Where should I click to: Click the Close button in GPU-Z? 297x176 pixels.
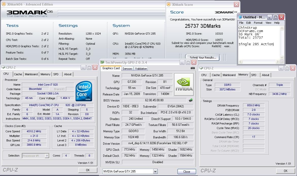point(187,171)
